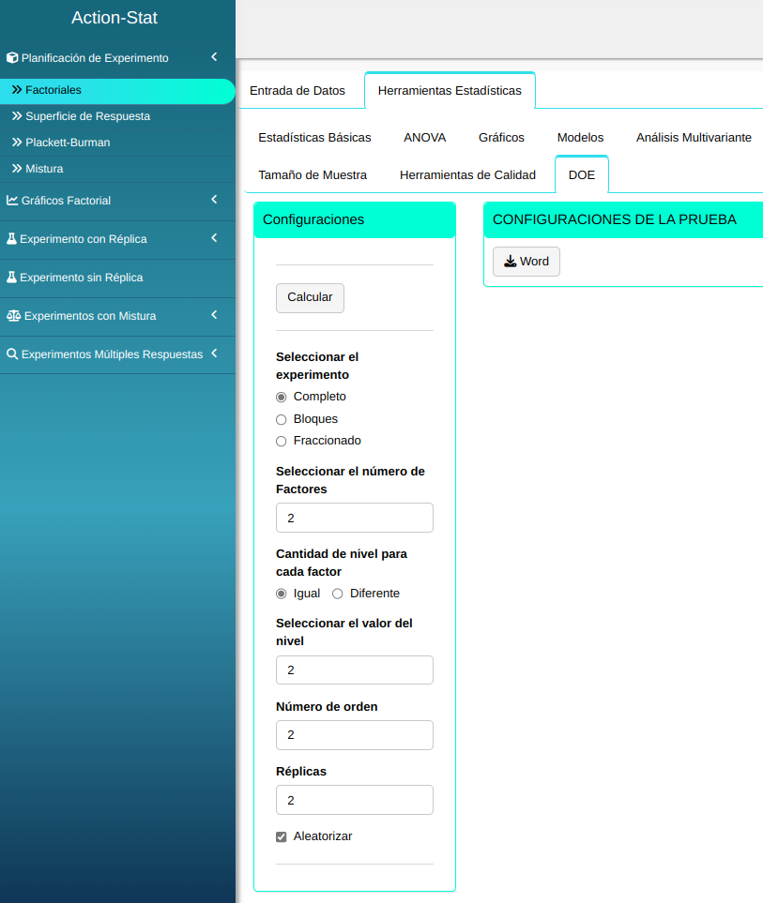Screen dimensions: 763x903
Task: Click the line chart icon for Gráficos Factorial
Action: click(x=12, y=201)
